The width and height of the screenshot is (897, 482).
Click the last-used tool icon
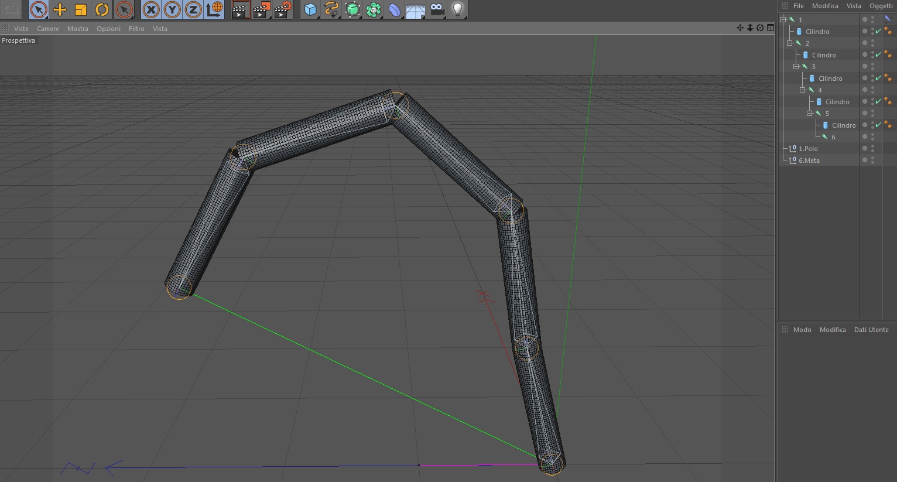coord(124,9)
